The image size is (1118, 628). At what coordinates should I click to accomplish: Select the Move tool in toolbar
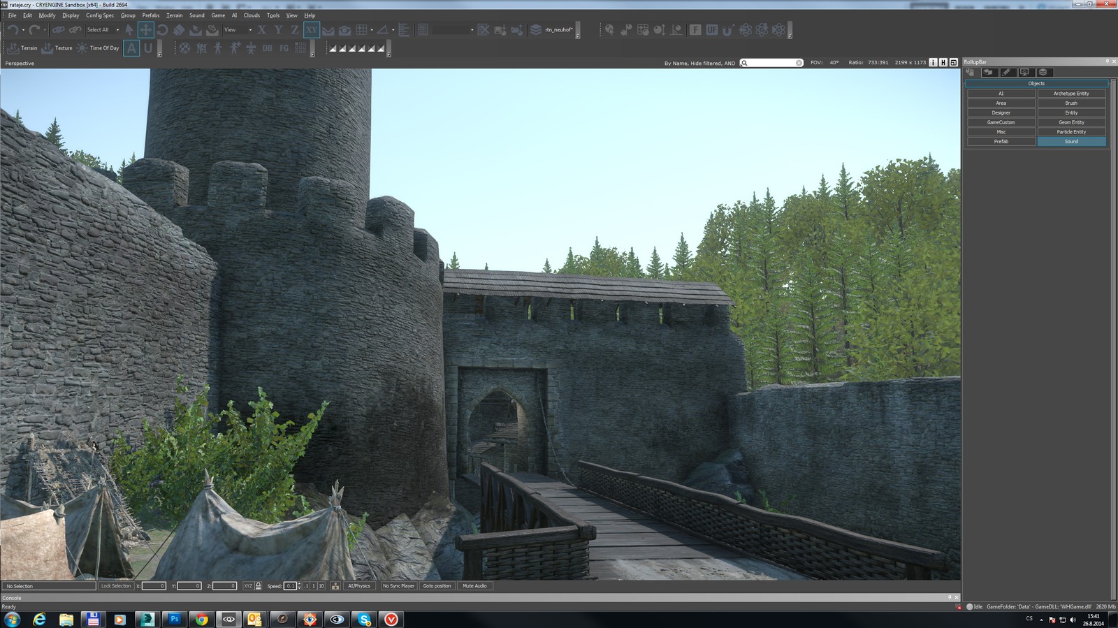[145, 30]
